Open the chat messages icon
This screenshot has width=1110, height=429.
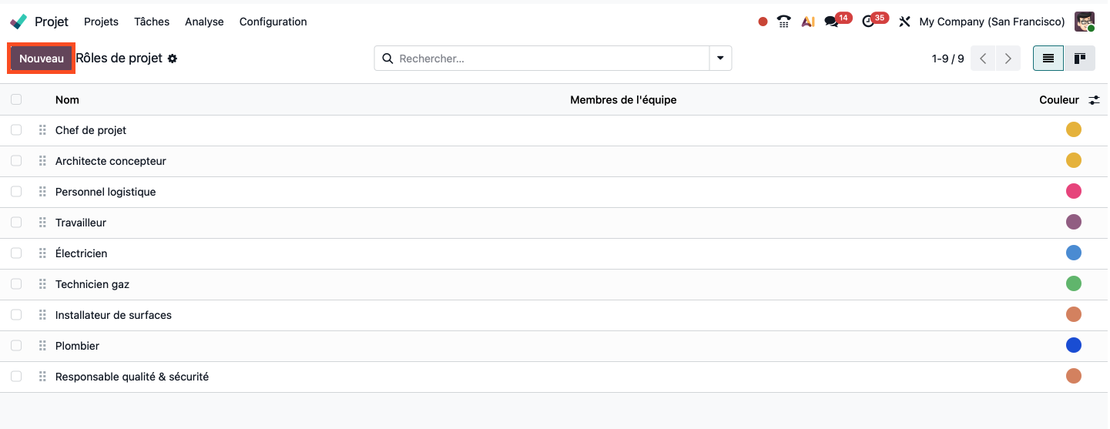point(831,22)
